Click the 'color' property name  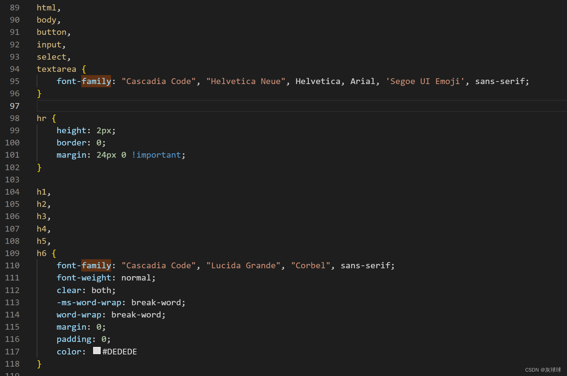coord(69,352)
